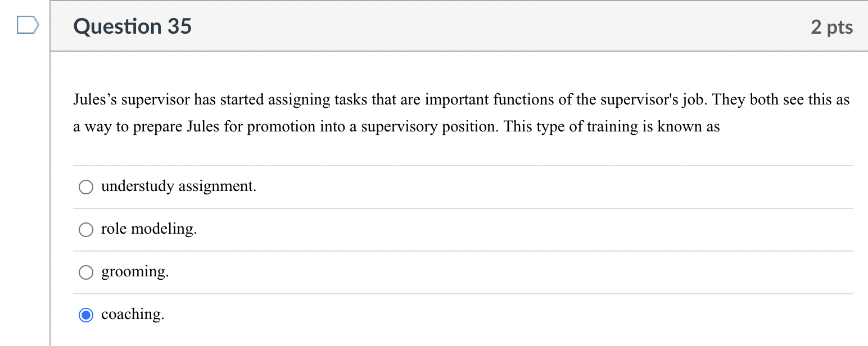The width and height of the screenshot is (868, 346).
Task: Click the Question 35 header bar
Action: tap(133, 26)
